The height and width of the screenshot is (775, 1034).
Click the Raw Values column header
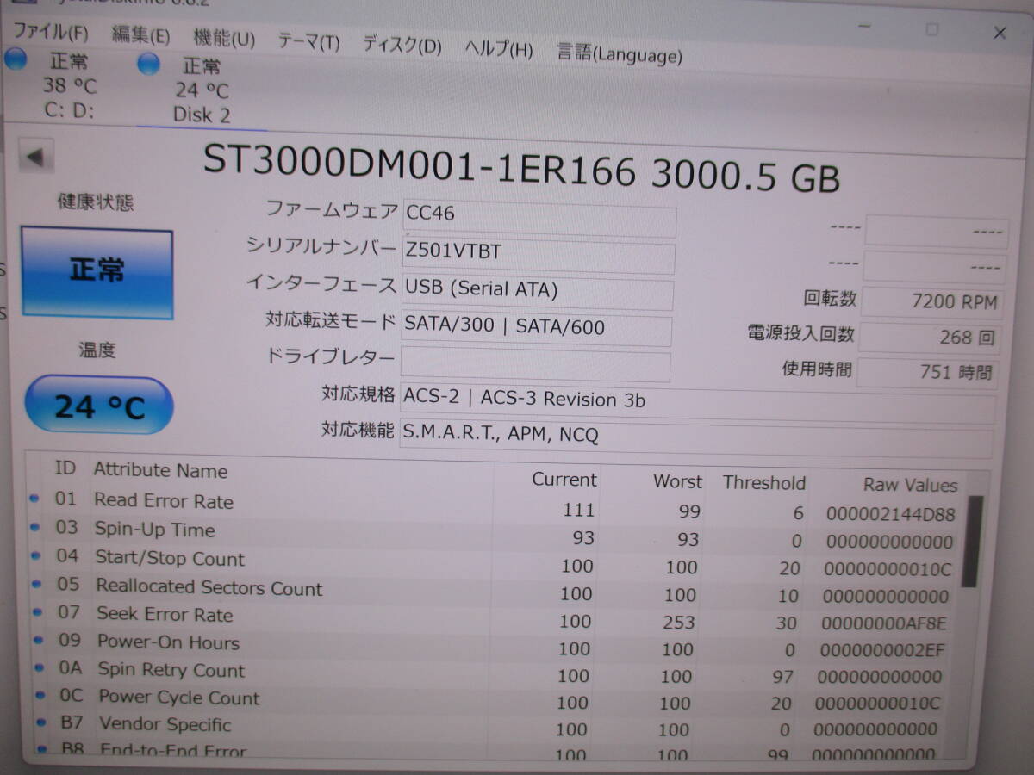910,485
